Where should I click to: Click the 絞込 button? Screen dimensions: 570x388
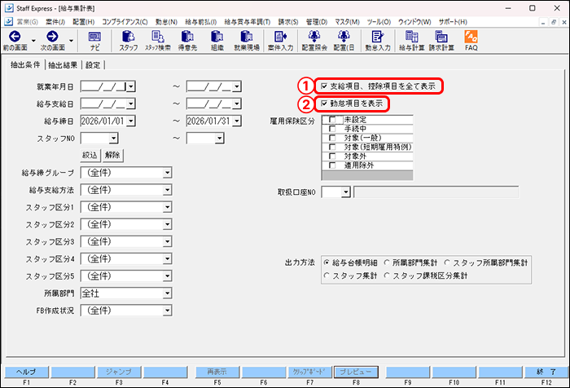[x=90, y=156]
